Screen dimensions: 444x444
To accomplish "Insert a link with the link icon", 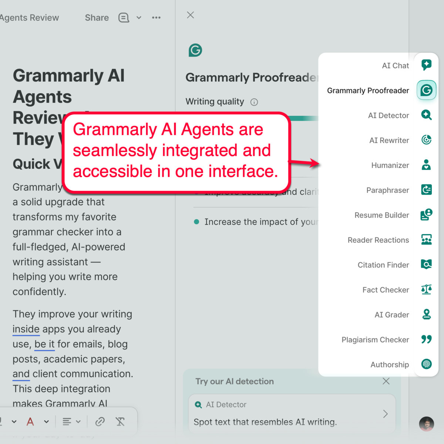I will [x=100, y=421].
